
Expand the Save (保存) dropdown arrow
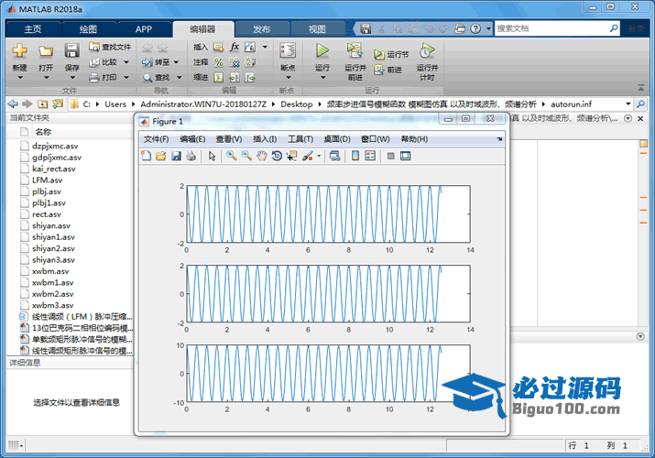(72, 78)
